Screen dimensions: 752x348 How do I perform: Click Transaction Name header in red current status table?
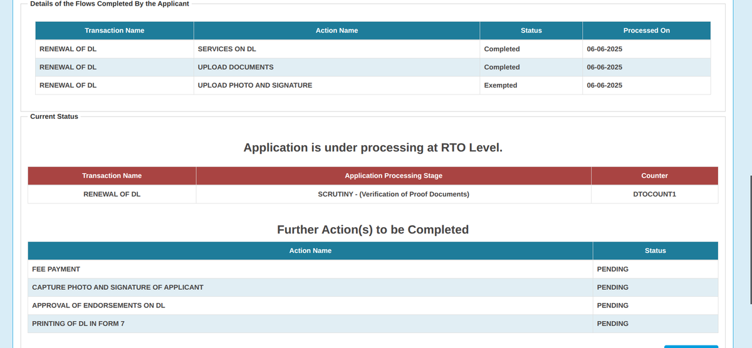(x=112, y=176)
